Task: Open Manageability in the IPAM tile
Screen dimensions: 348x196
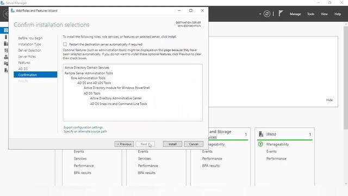Action: 277,144
